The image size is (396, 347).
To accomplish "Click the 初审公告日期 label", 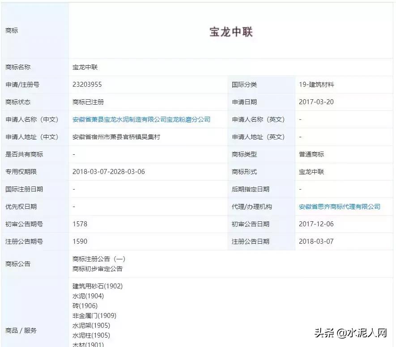I will (x=251, y=224).
